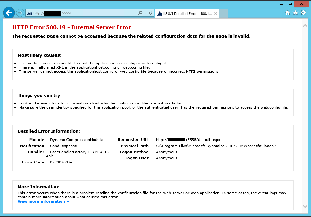Minimize the Internet Explorer window
This screenshot has width=311, height=217.
[x=281, y=4]
